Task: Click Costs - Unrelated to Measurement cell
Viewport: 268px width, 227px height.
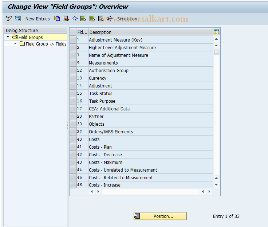Action: (151, 170)
